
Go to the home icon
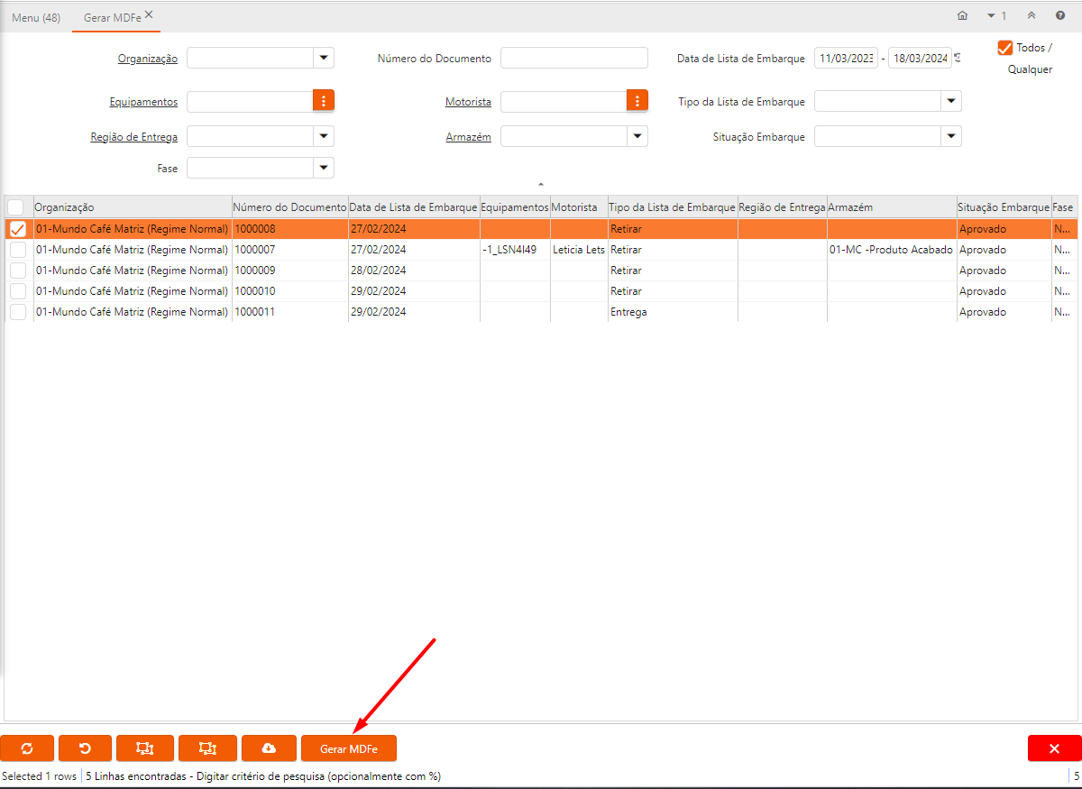click(962, 16)
